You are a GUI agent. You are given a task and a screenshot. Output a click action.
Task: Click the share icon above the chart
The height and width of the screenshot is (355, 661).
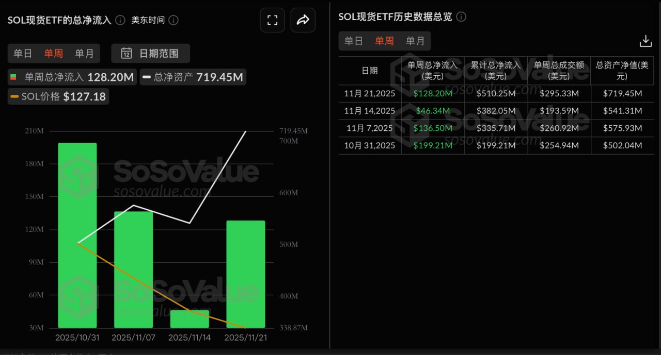[303, 20]
